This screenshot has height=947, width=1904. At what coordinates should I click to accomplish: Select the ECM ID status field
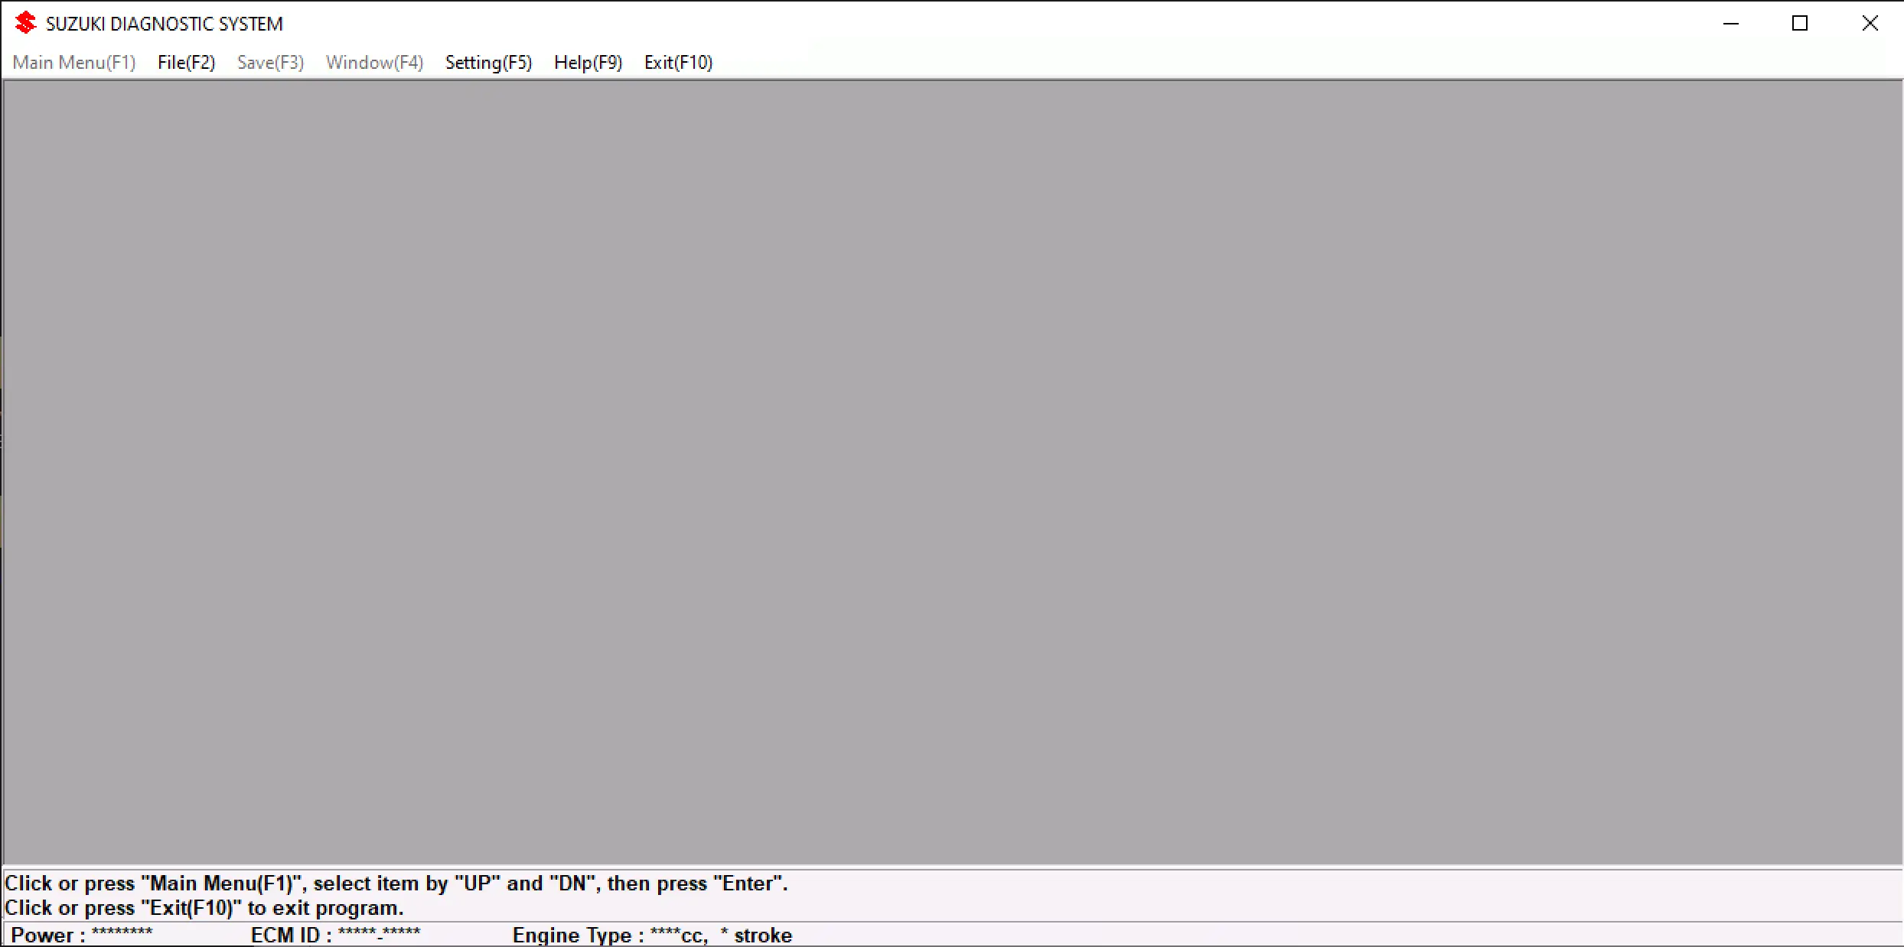click(335, 935)
